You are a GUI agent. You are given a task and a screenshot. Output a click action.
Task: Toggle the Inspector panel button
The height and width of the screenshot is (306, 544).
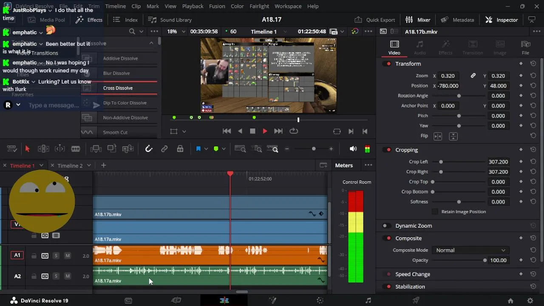(x=501, y=20)
